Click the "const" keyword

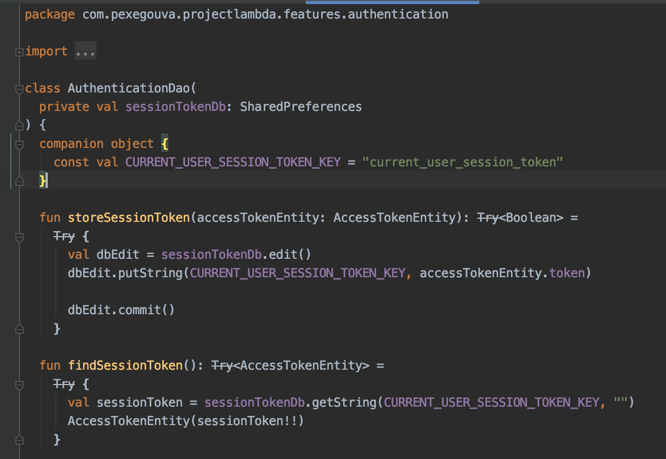tap(71, 162)
